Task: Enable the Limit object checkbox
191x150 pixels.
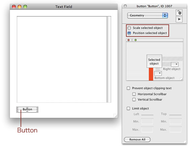Action: 128,108
